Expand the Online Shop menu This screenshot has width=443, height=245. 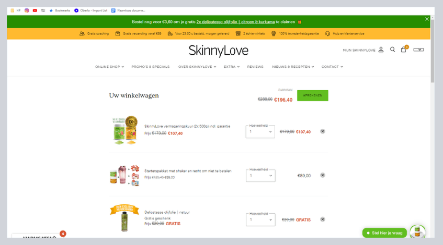[109, 67]
